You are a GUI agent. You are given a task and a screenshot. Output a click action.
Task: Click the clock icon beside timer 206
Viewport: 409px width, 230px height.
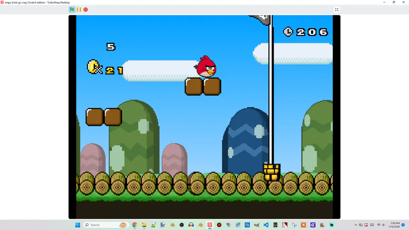tap(288, 32)
